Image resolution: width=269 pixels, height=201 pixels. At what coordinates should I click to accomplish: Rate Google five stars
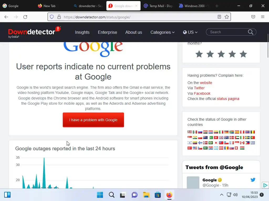tap(243, 54)
